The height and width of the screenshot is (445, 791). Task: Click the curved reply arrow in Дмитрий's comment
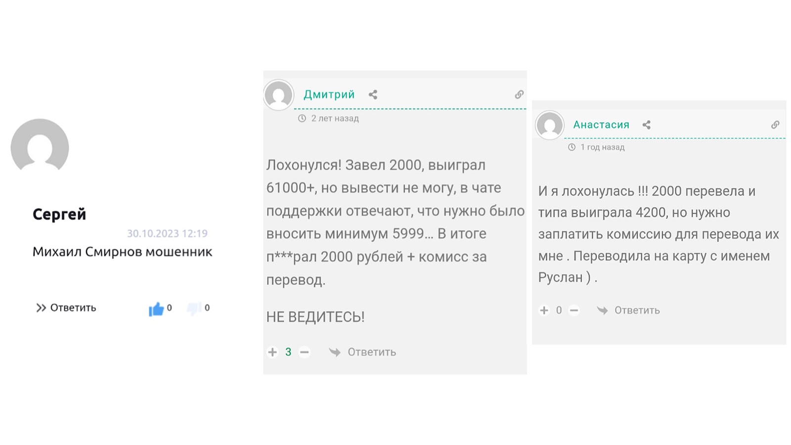[x=334, y=352]
